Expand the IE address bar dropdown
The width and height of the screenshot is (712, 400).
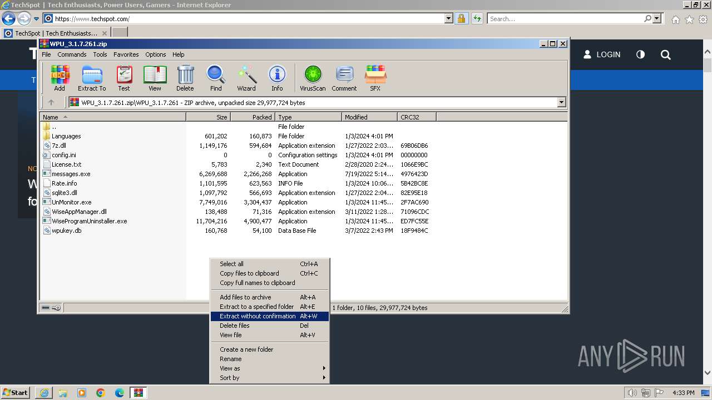[449, 19]
